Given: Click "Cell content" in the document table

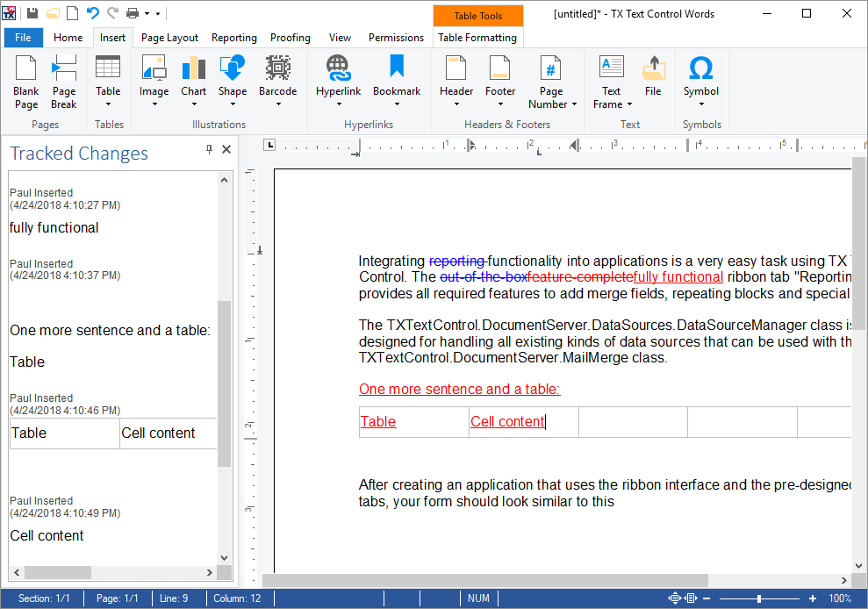Looking at the screenshot, I should [507, 422].
